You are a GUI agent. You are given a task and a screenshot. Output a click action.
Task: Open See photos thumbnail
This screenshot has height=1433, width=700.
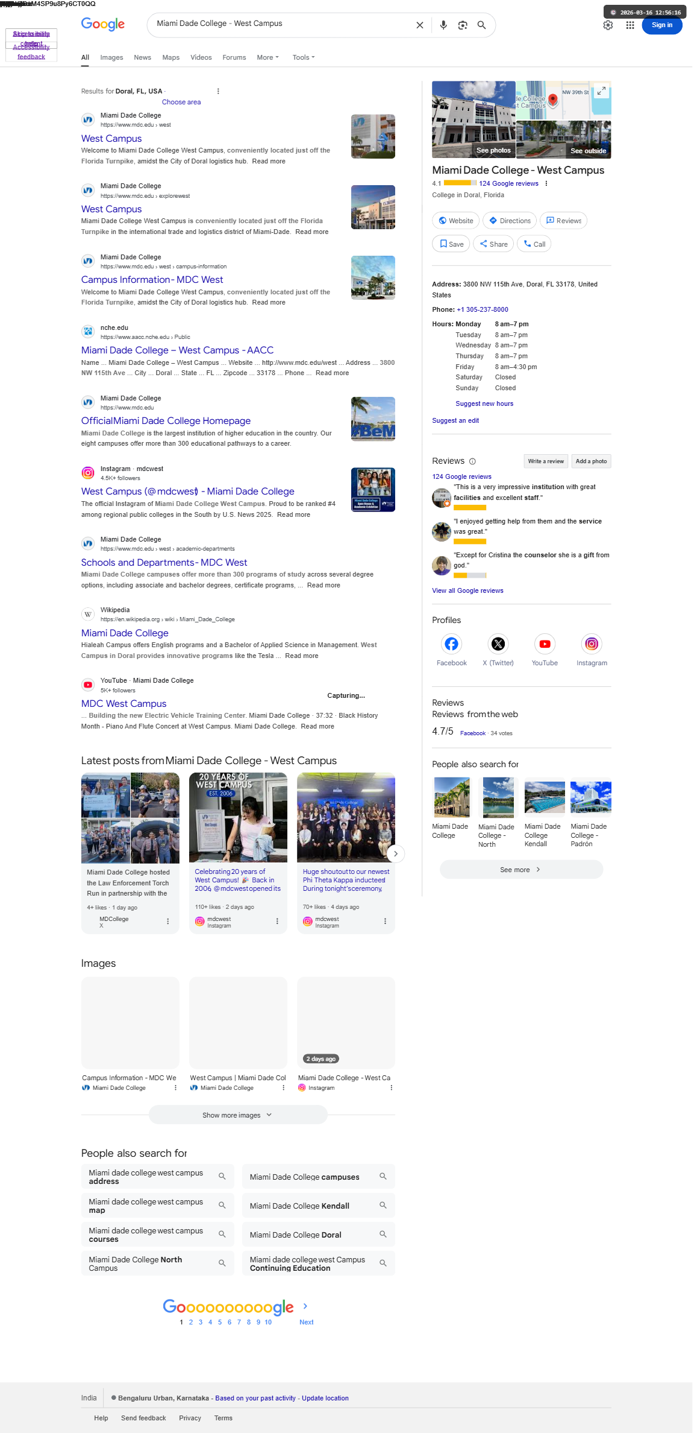[473, 119]
